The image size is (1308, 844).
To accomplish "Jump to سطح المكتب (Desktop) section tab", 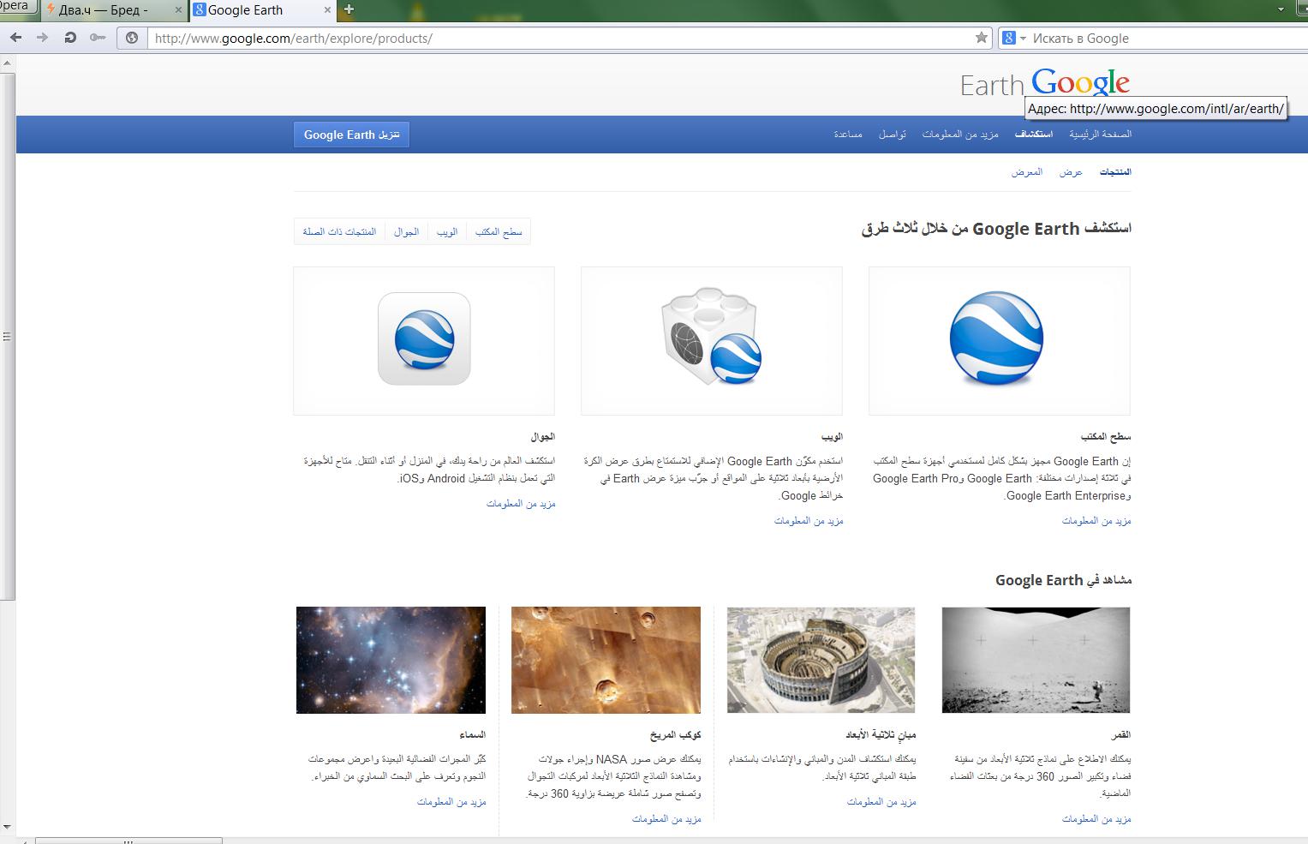I will pos(499,231).
